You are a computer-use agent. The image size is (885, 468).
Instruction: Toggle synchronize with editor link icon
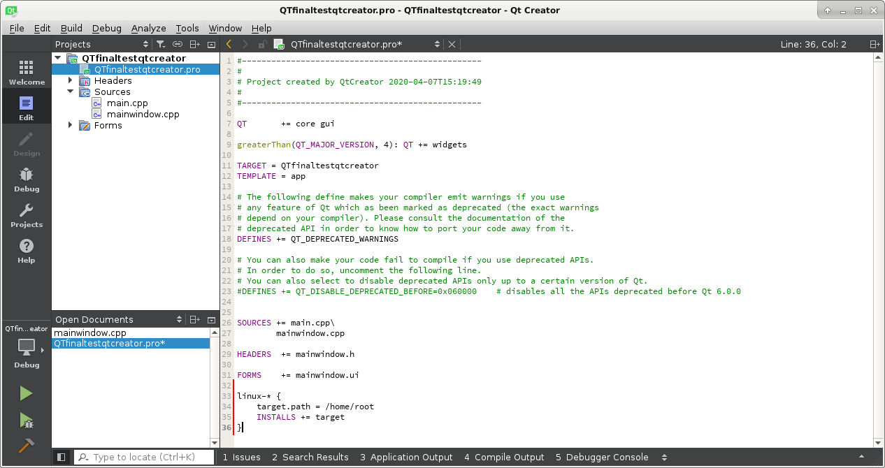click(178, 44)
